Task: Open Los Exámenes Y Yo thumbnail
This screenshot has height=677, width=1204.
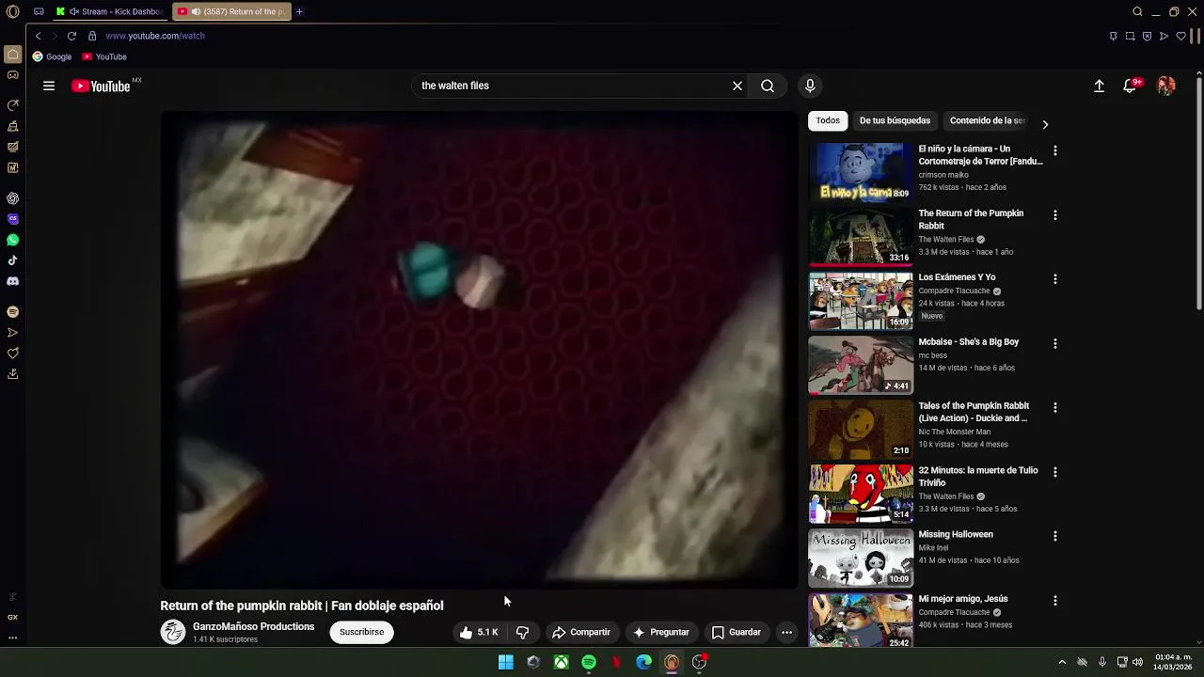Action: point(861,301)
